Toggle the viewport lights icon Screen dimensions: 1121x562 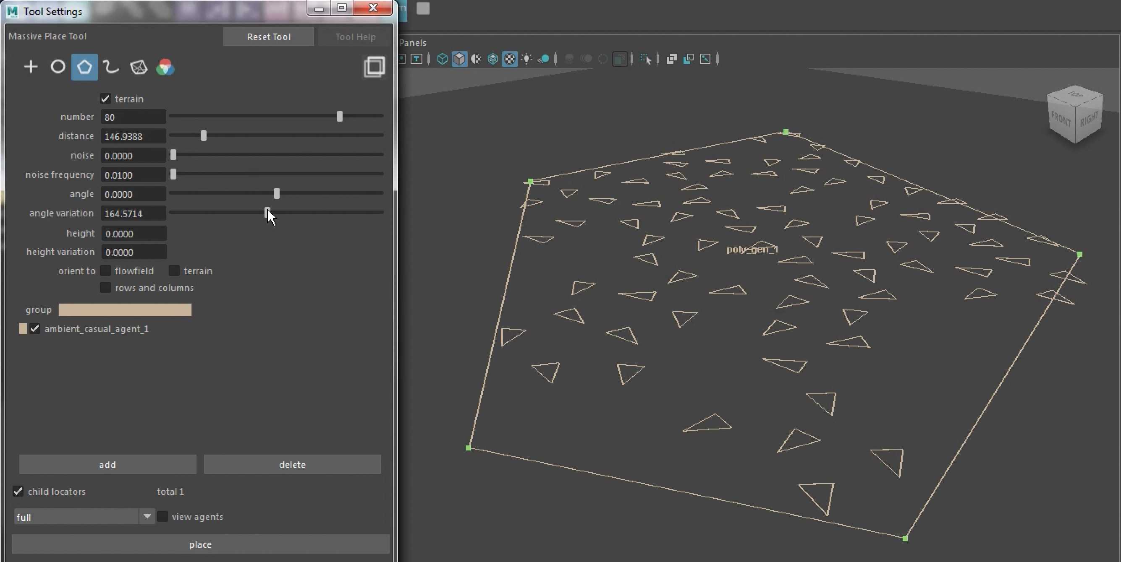click(526, 59)
